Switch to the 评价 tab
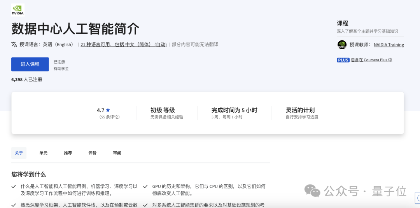Viewport: 420px width, 208px height. click(93, 153)
